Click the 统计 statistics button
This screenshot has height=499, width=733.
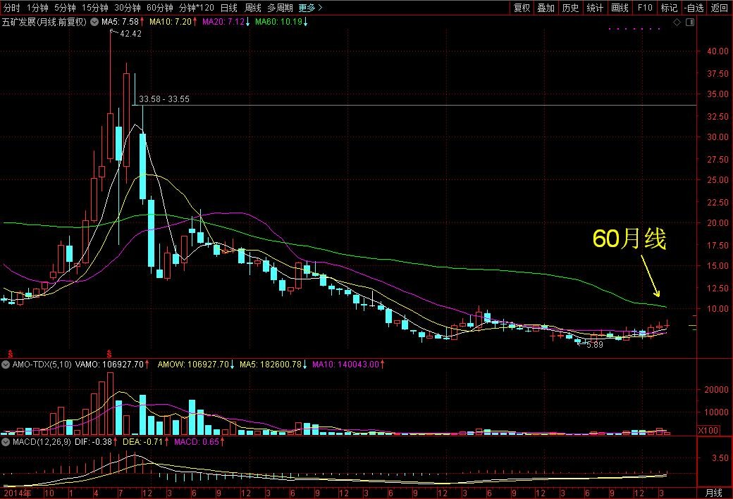[x=595, y=8]
